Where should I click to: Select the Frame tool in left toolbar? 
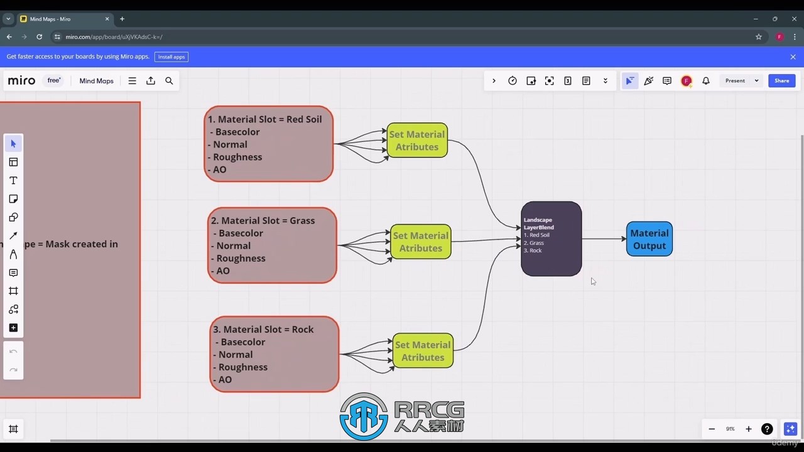(13, 291)
